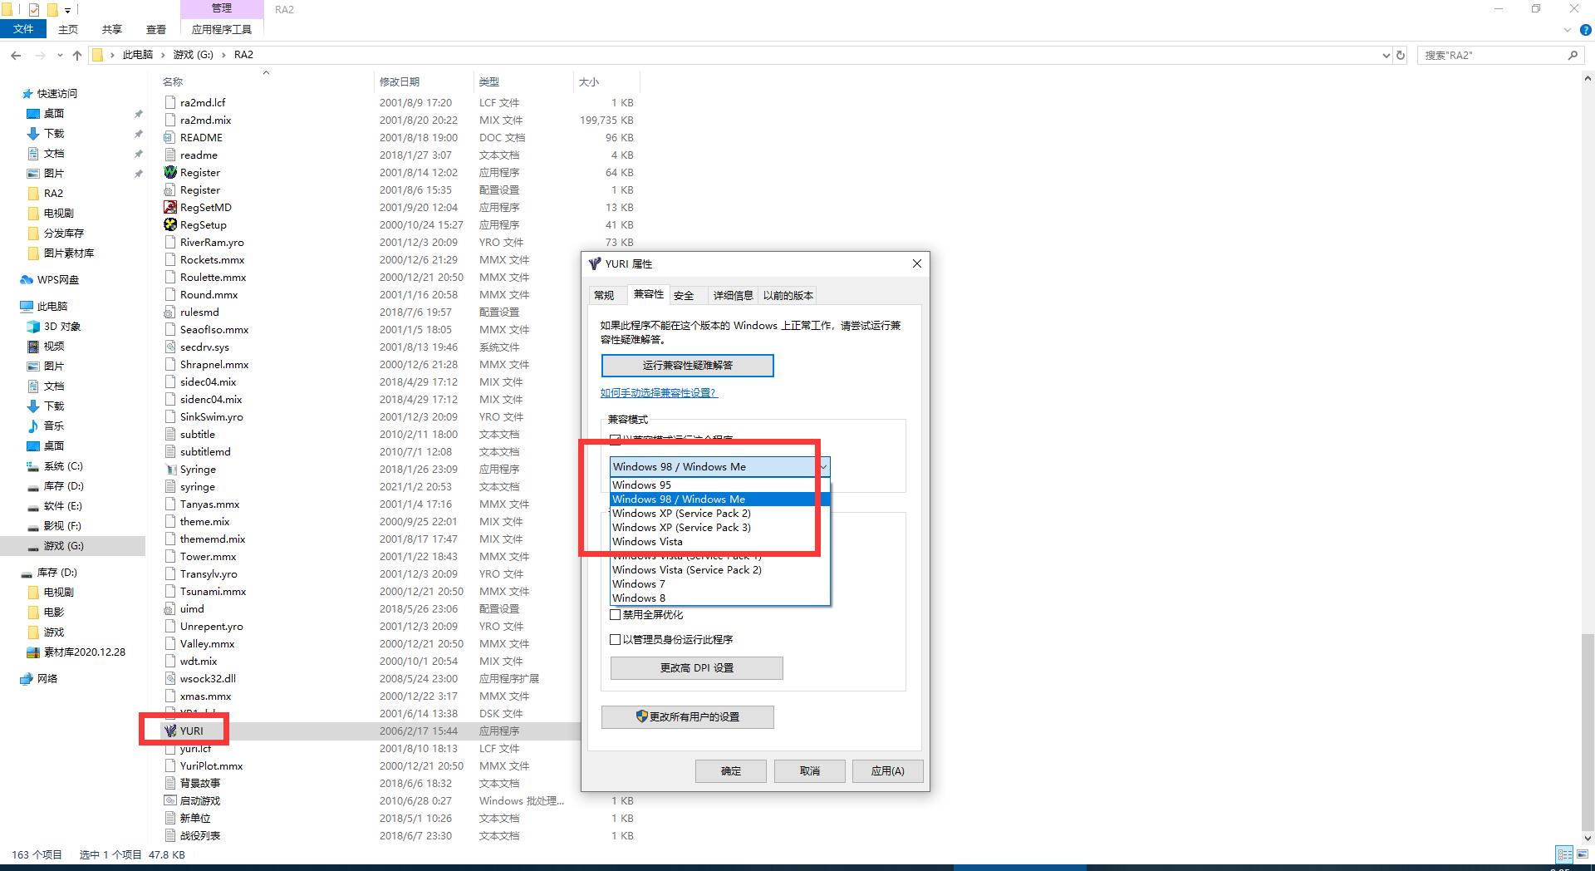
Task: Open the 如何手动选择兼容性设置 link
Action: coord(659,392)
